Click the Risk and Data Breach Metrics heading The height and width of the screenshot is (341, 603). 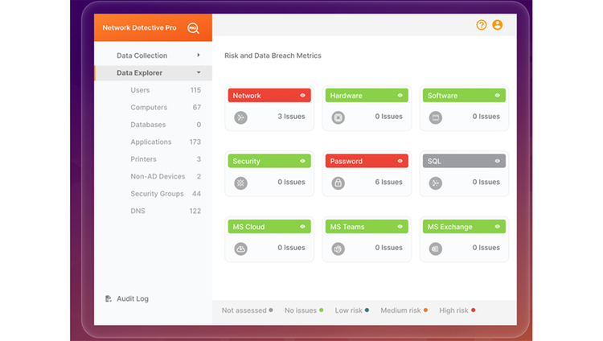tap(273, 55)
